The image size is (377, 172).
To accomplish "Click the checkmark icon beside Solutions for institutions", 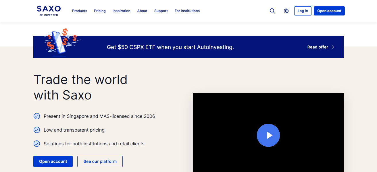I will point(37,144).
